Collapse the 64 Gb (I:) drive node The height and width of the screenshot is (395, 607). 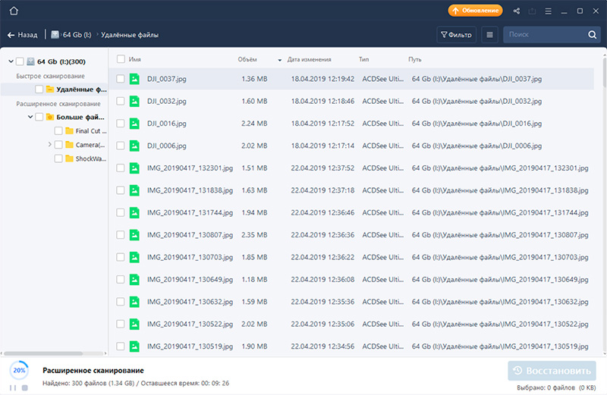8,61
